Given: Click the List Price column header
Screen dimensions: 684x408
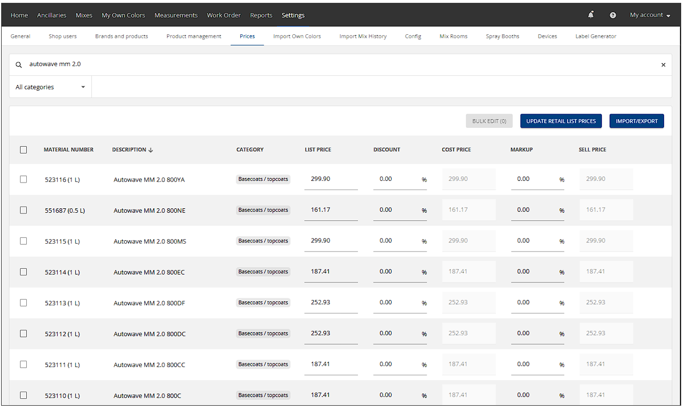Looking at the screenshot, I should click(318, 150).
